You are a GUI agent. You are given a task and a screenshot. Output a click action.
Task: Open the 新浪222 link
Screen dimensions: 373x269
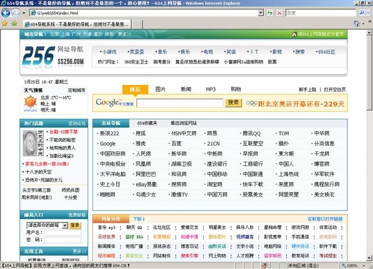[109, 133]
